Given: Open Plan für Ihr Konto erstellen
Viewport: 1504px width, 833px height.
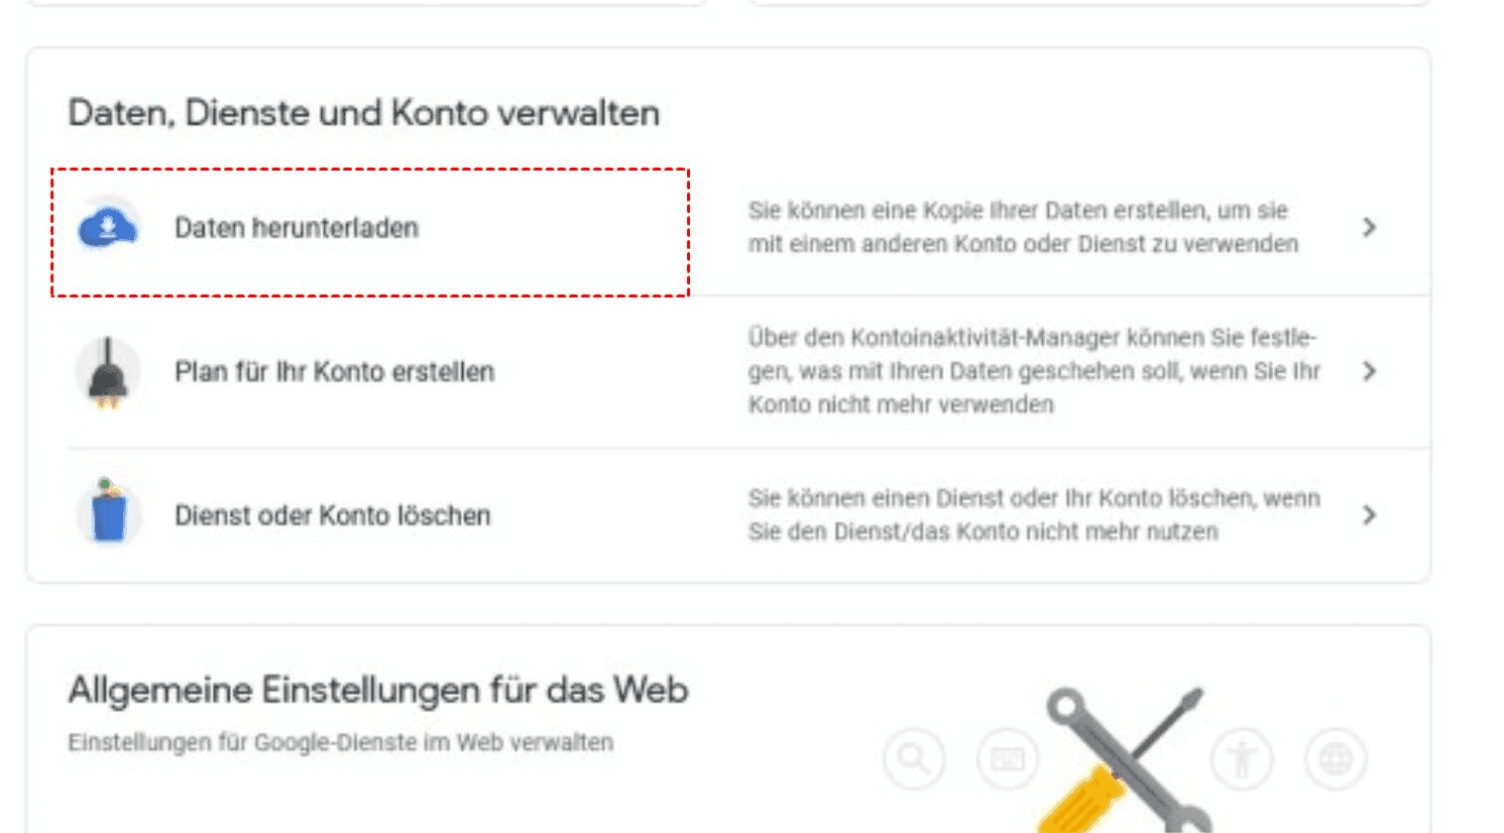Looking at the screenshot, I should [x=334, y=372].
